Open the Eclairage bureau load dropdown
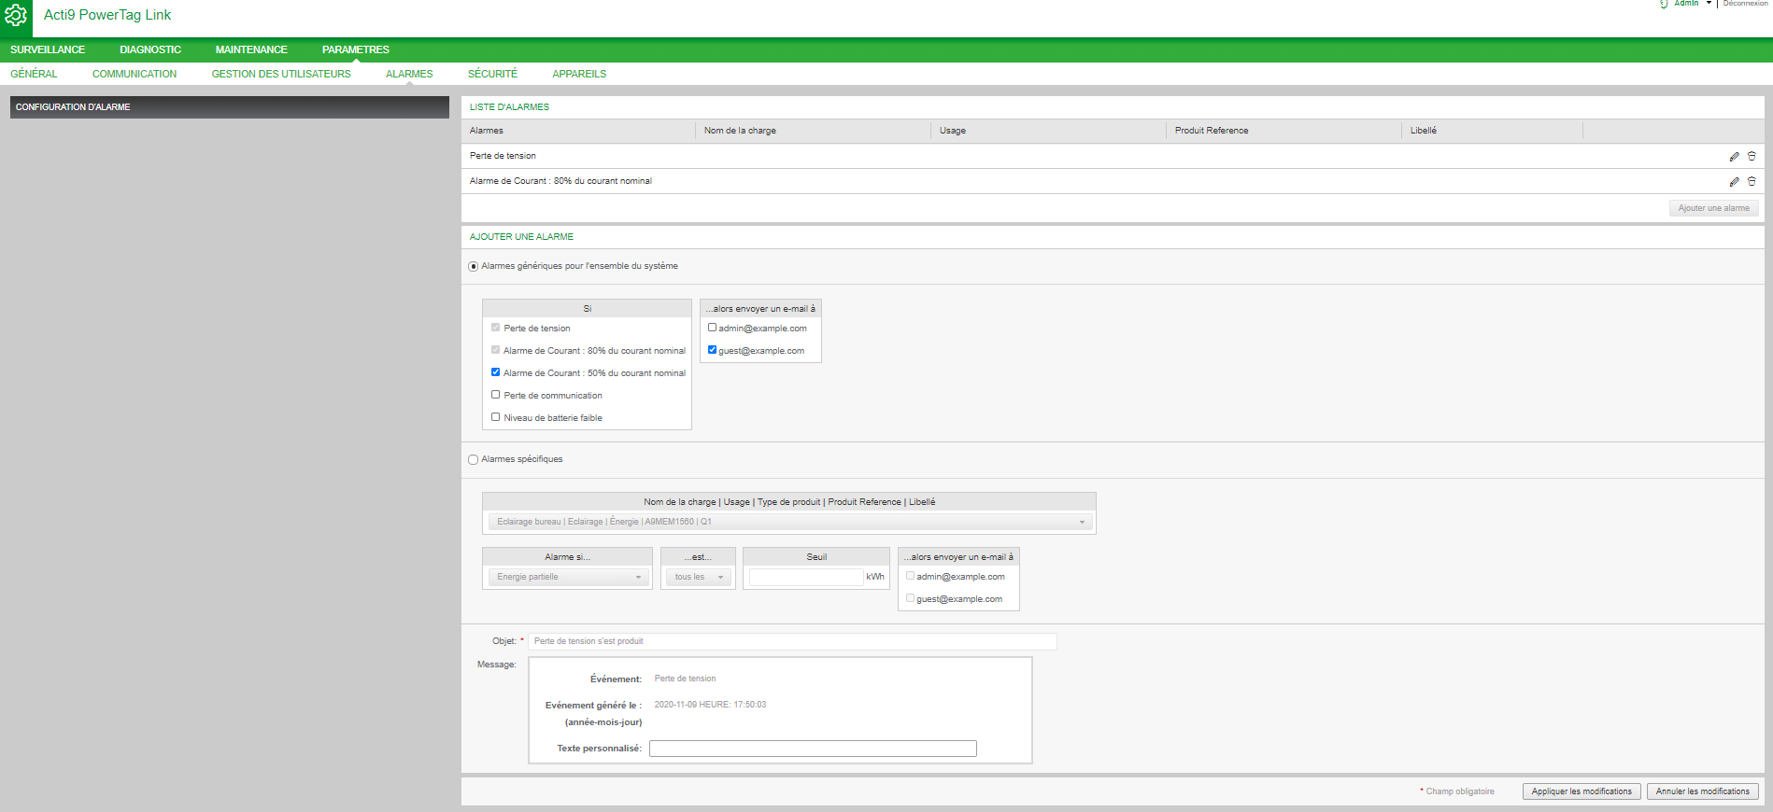Screen dimensions: 1773x812 pyautogui.click(x=789, y=522)
